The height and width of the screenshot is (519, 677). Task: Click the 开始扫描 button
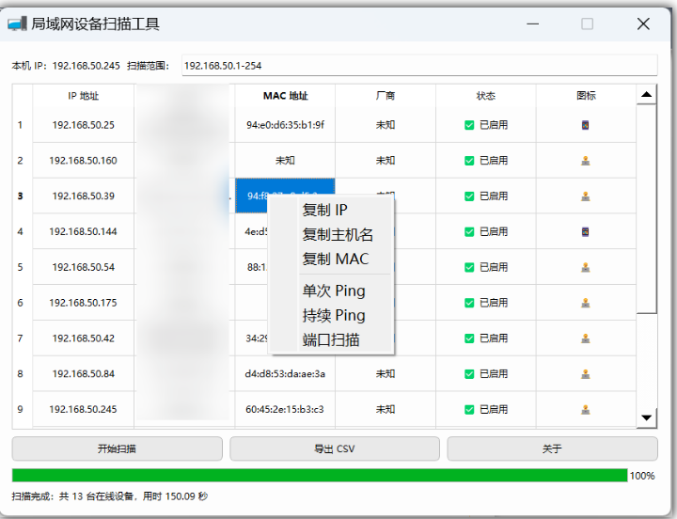tap(117, 448)
